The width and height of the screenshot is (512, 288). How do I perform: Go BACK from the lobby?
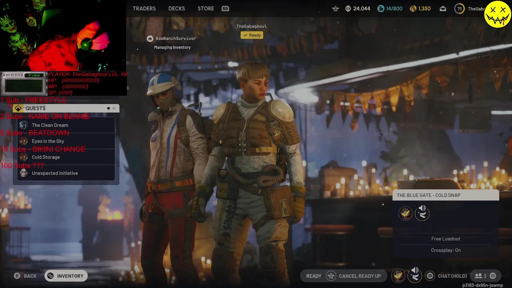[30, 276]
